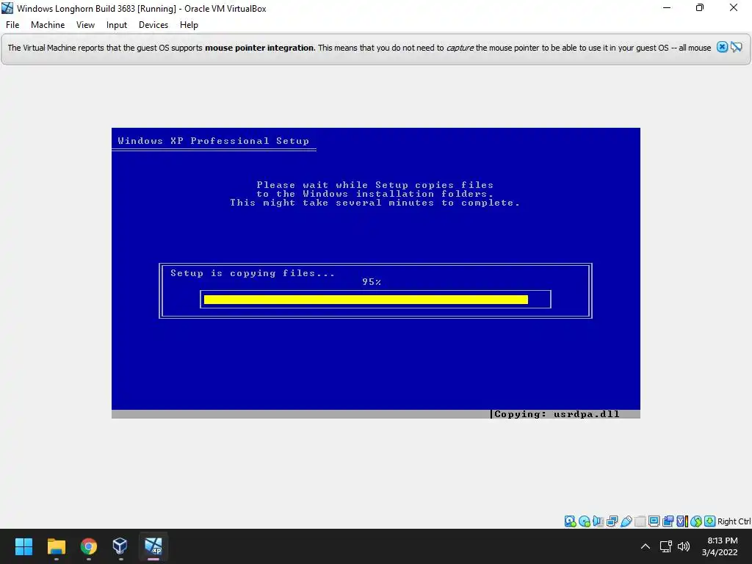Click the 95% progress text
The height and width of the screenshot is (564, 752).
click(372, 282)
